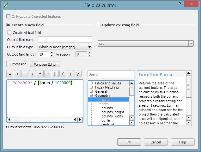201x152 pixels.
Task: Check Update existing field
Action: point(99,25)
